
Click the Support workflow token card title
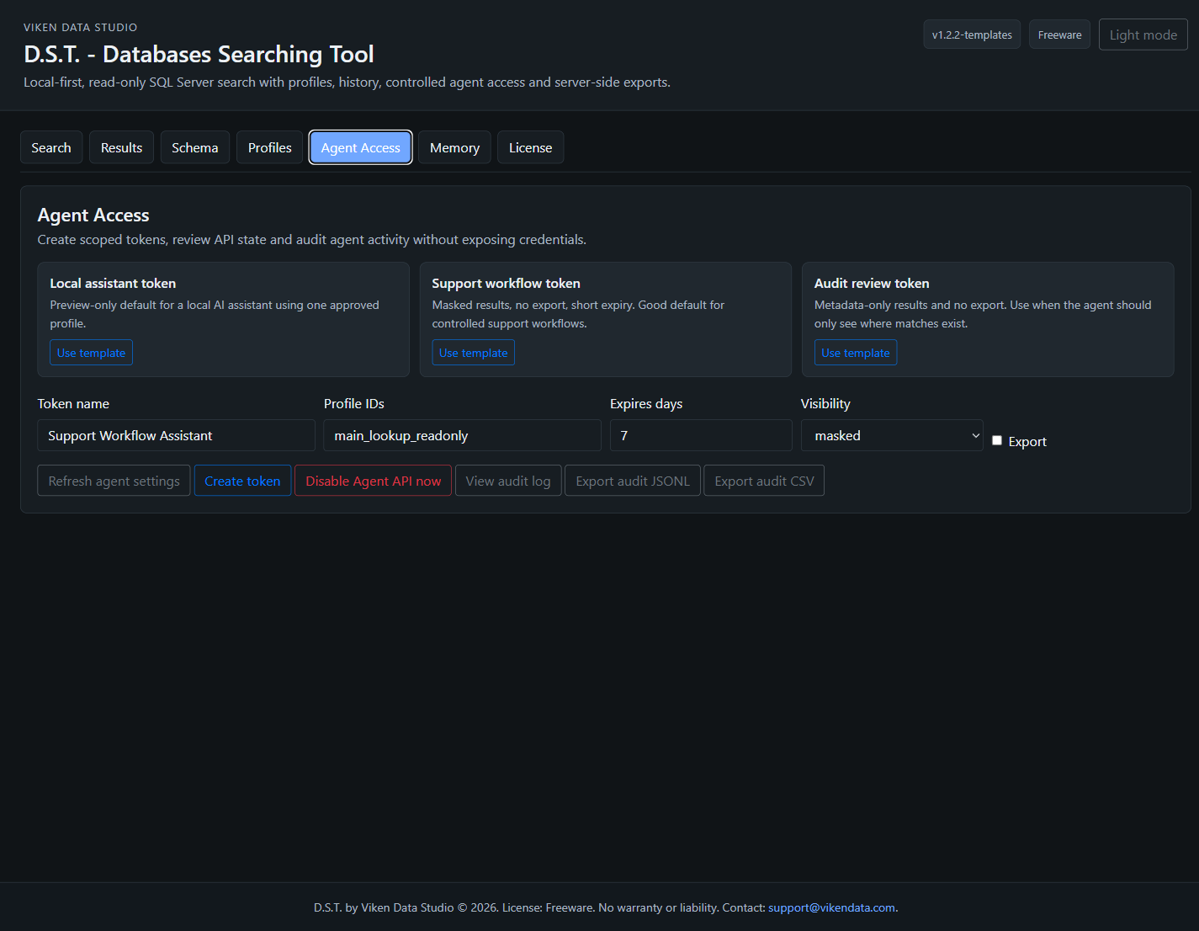click(507, 284)
